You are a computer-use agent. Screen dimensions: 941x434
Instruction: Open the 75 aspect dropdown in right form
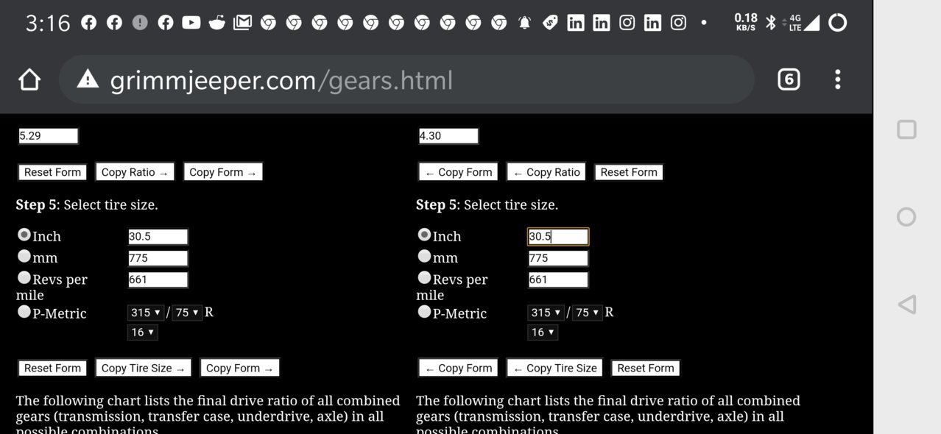click(588, 313)
